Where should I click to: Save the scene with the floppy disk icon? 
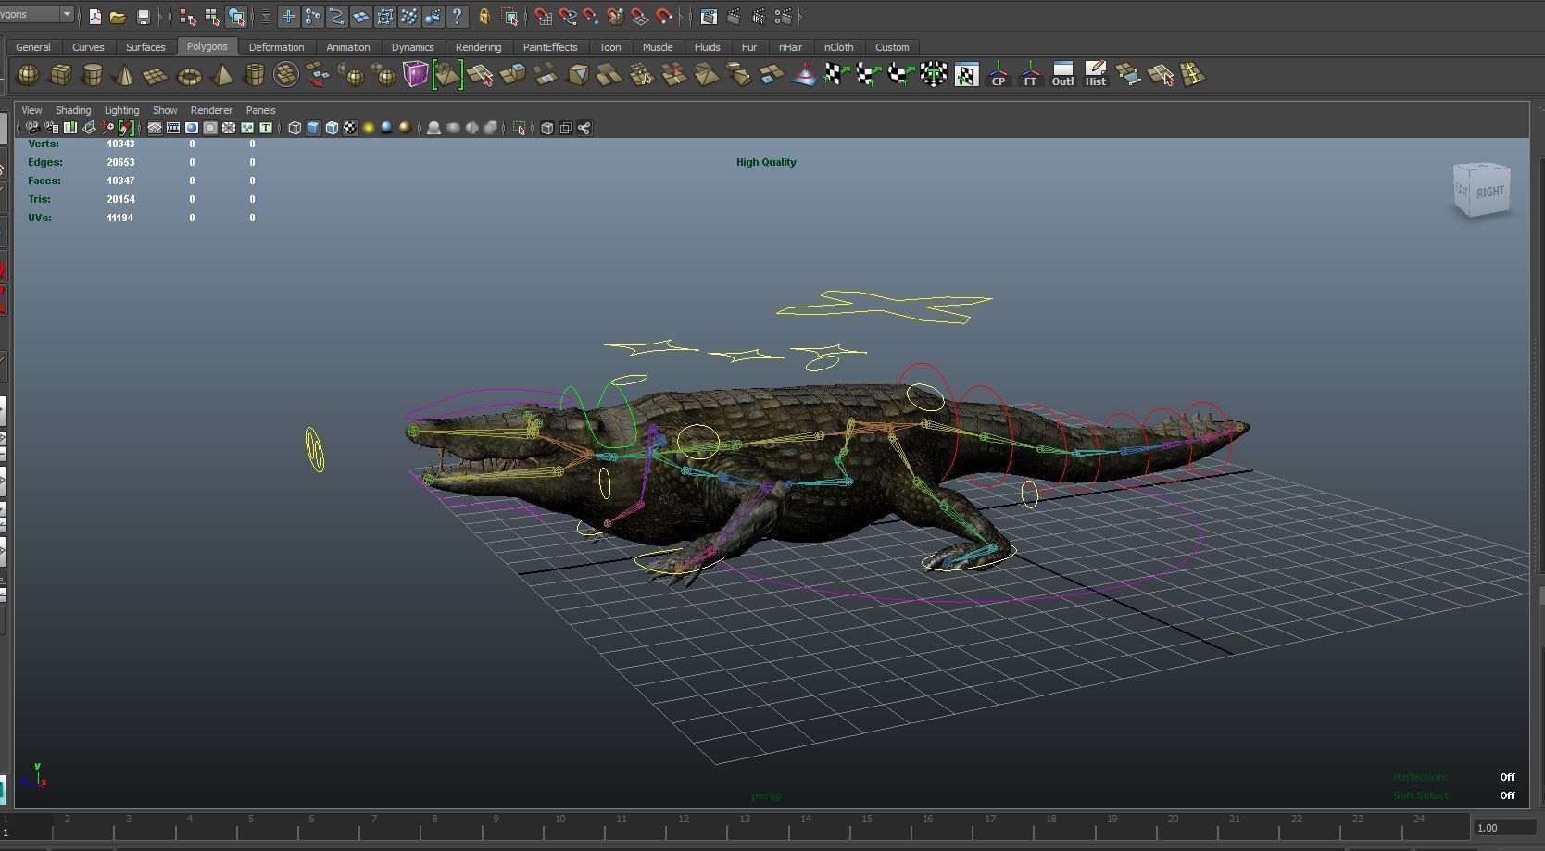[x=143, y=17]
